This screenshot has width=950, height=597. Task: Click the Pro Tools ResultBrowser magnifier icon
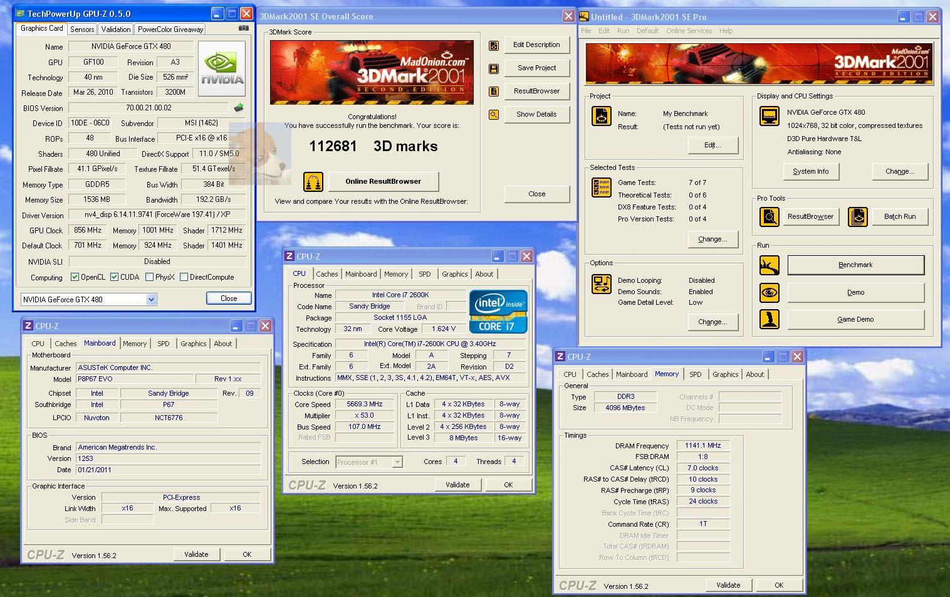[769, 217]
